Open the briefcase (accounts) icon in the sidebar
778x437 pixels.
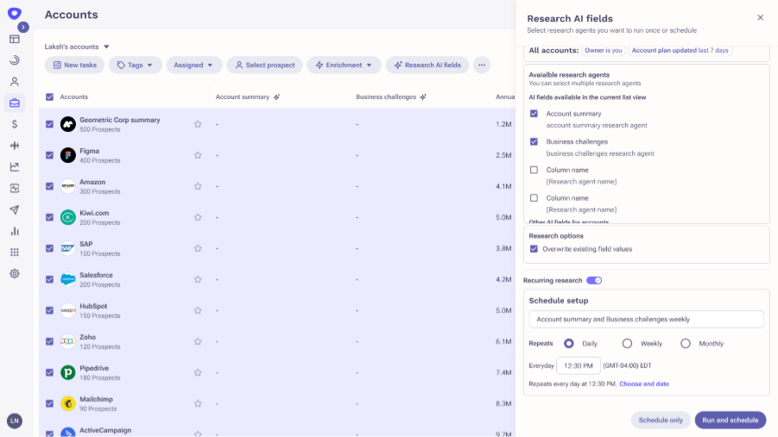pyautogui.click(x=15, y=103)
